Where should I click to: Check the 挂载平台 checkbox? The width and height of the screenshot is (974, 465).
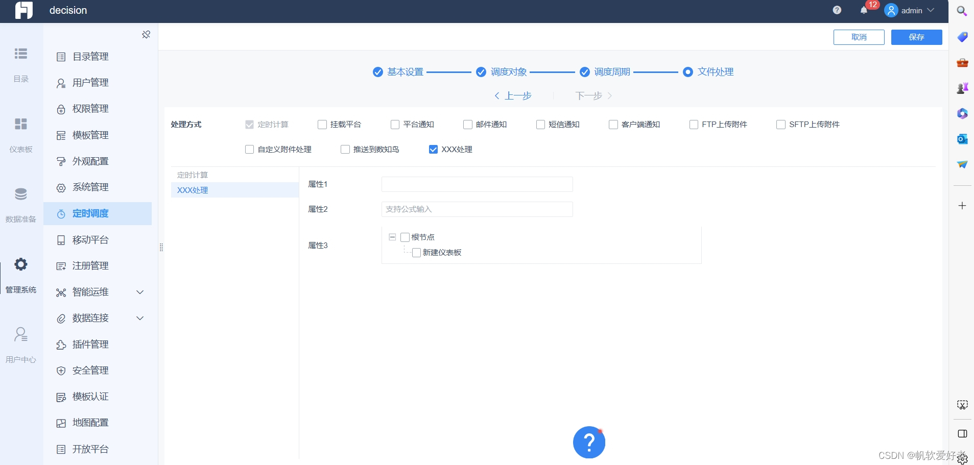322,125
